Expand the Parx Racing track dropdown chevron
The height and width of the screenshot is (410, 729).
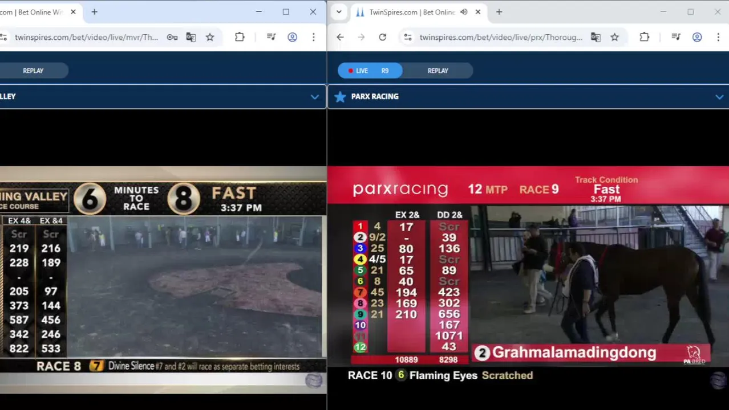(719, 97)
